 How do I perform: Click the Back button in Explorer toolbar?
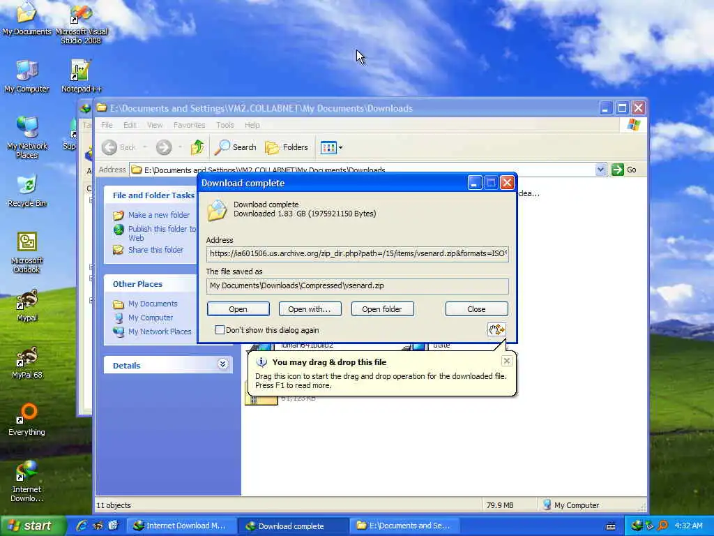119,147
